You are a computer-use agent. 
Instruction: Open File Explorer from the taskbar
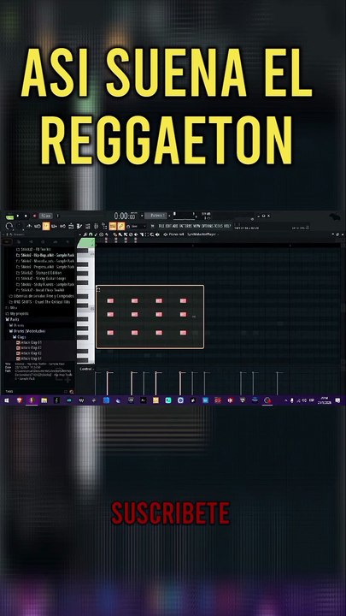click(x=44, y=400)
